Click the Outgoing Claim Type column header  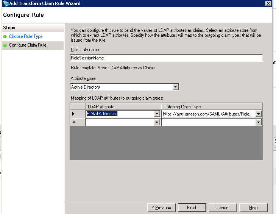pos(212,107)
